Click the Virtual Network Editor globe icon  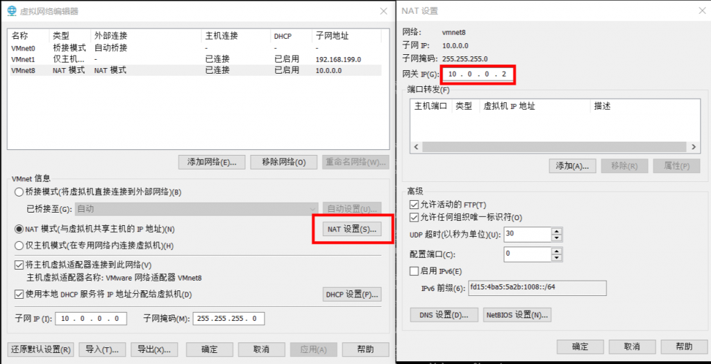pyautogui.click(x=12, y=10)
